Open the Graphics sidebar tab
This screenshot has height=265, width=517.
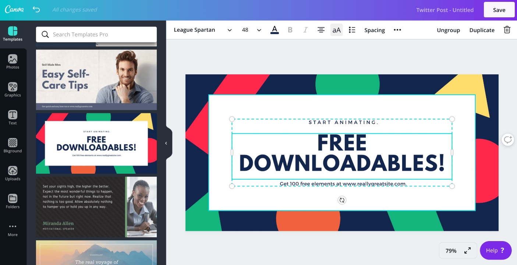pyautogui.click(x=13, y=90)
